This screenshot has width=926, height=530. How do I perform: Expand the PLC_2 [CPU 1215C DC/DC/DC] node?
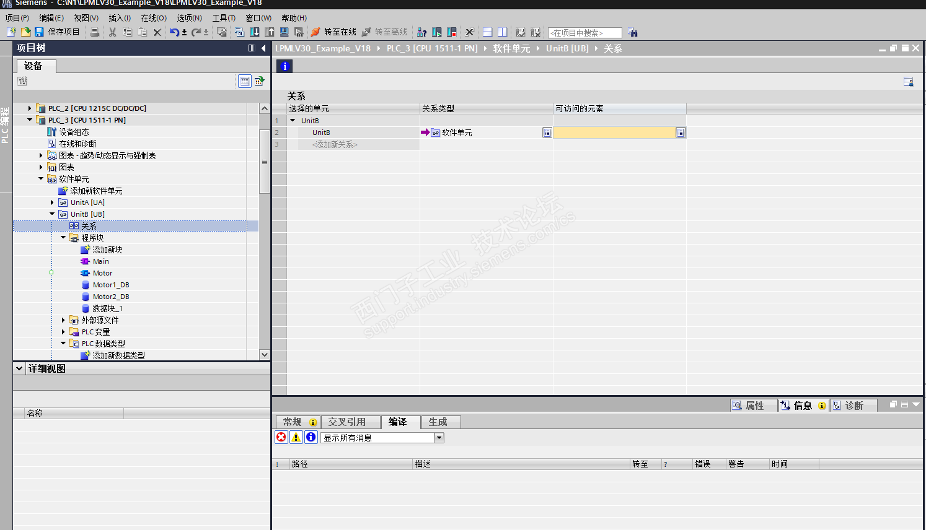pyautogui.click(x=29, y=108)
